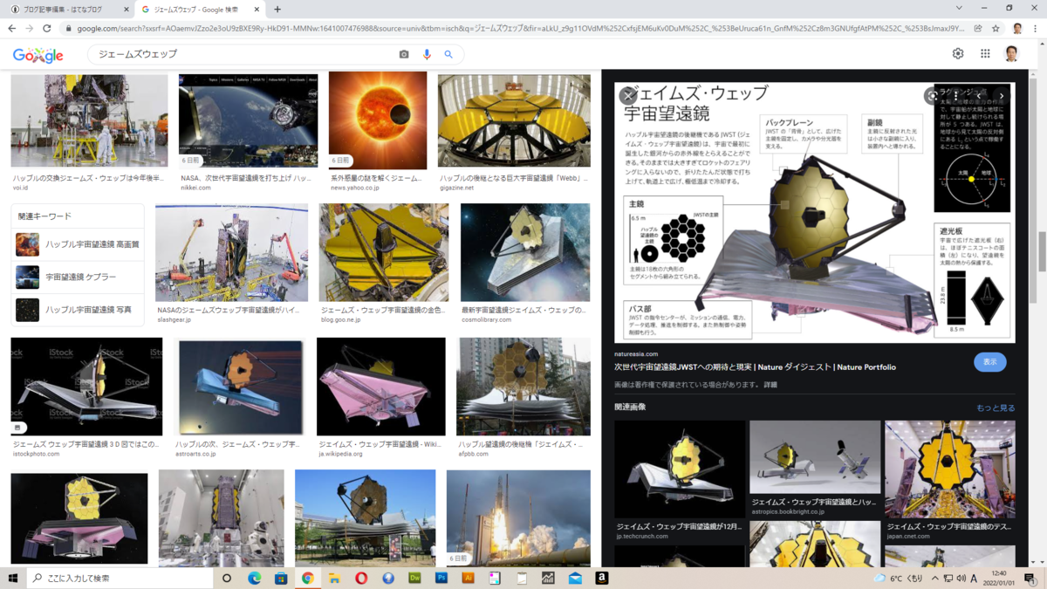Viewport: 1047px width, 589px height.
Task: Go to Google home via the logo
Action: pyautogui.click(x=38, y=55)
